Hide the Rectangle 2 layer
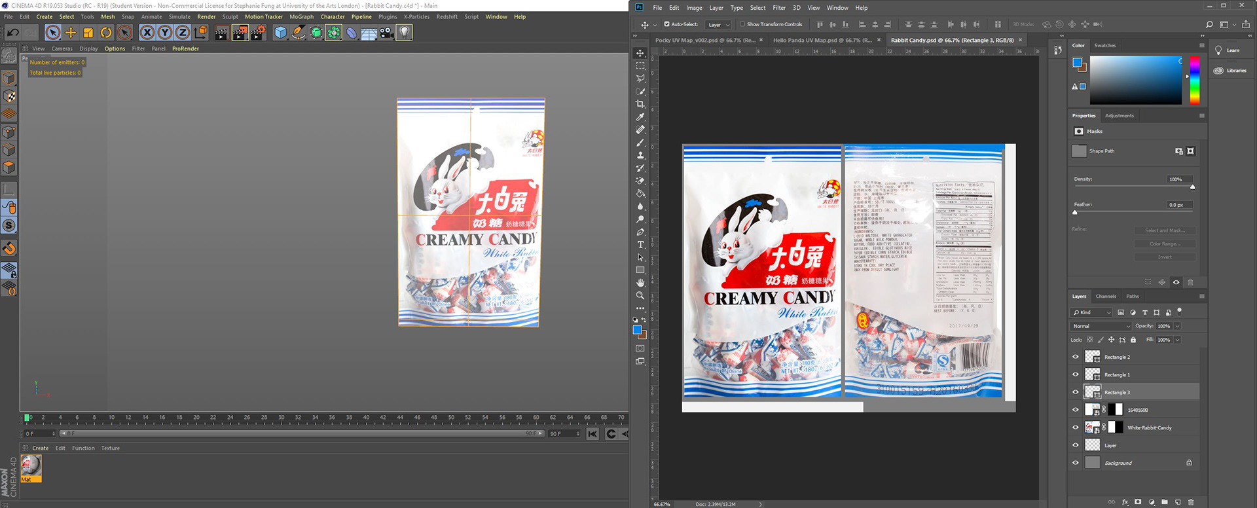The image size is (1257, 508). pyautogui.click(x=1075, y=357)
